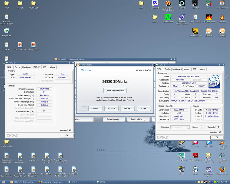Launch the 3DMark03 desktop shortcut
The height and width of the screenshot is (184, 230).
209,32
